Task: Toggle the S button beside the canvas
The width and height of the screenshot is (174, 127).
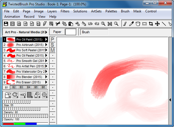Action: pyautogui.click(x=52, y=45)
